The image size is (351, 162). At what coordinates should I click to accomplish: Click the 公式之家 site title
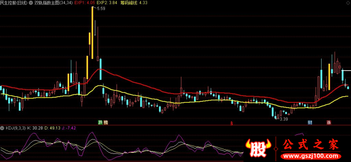tap(311, 145)
